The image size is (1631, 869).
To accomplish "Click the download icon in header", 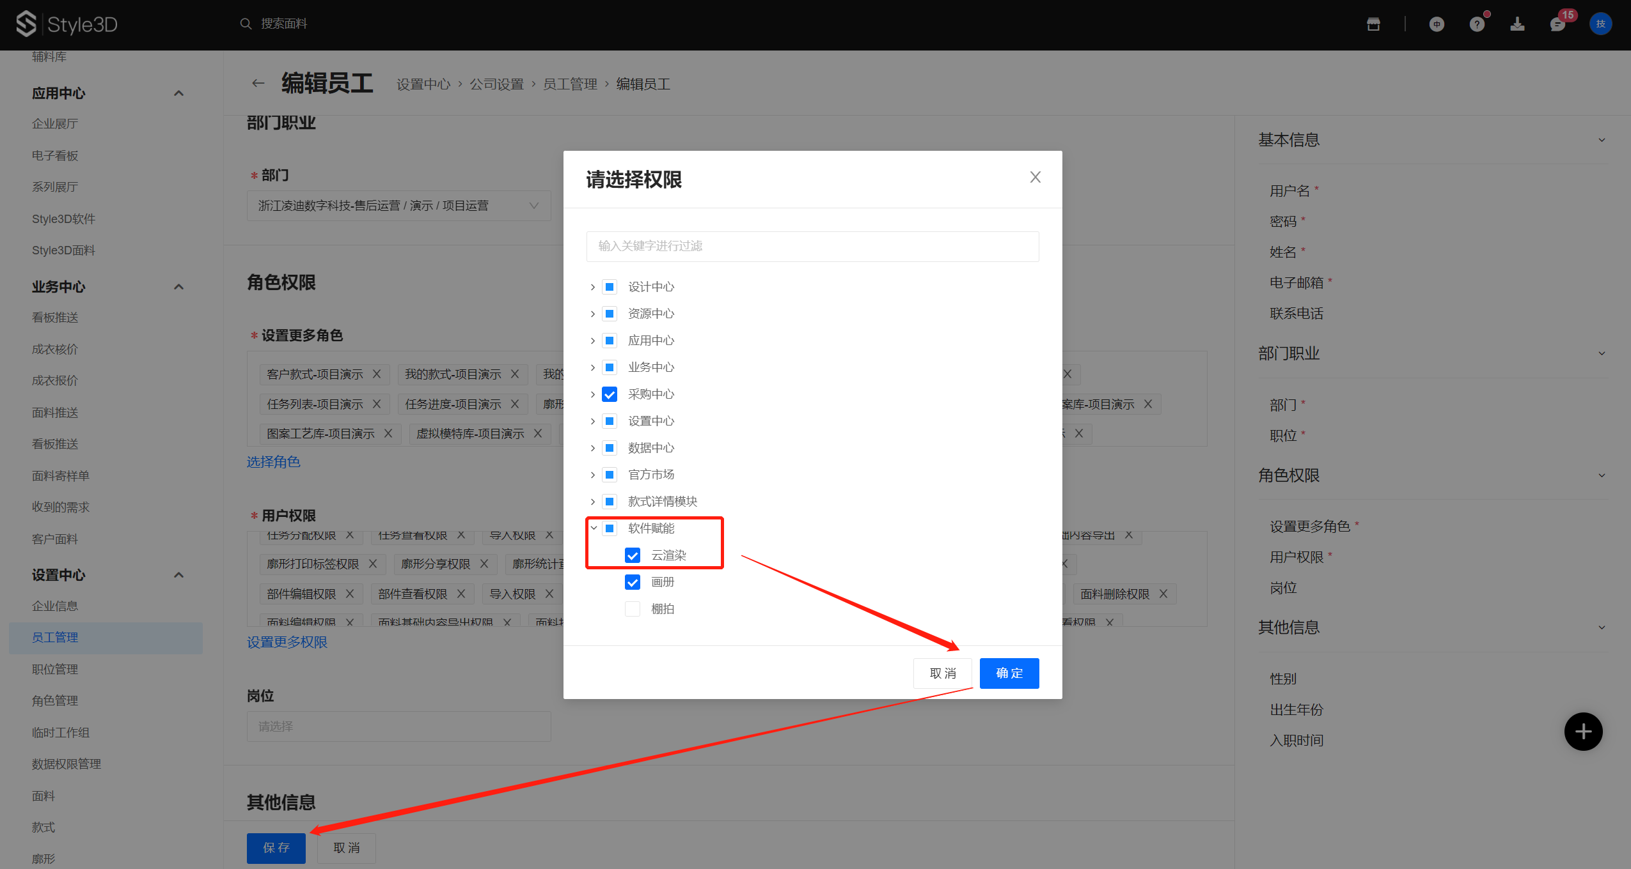I will click(x=1517, y=24).
